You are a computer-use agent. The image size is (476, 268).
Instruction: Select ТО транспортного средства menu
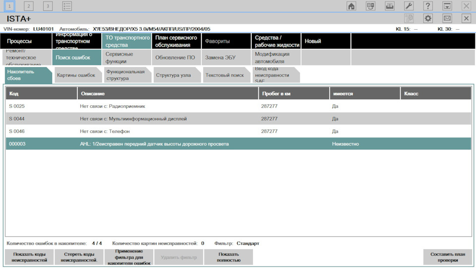coord(127,41)
